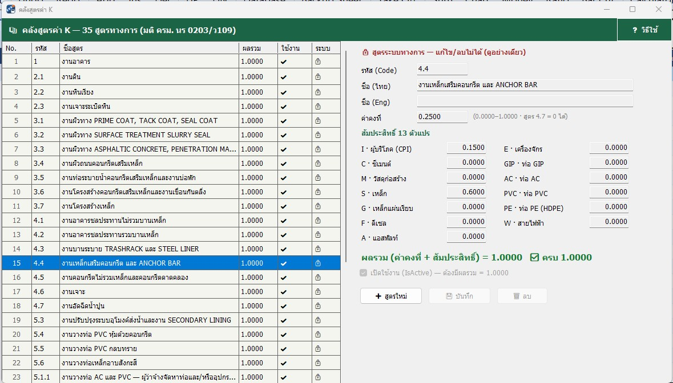Click the green check icon beside ครบ 1.0000
The width and height of the screenshot is (673, 383).
click(x=534, y=258)
